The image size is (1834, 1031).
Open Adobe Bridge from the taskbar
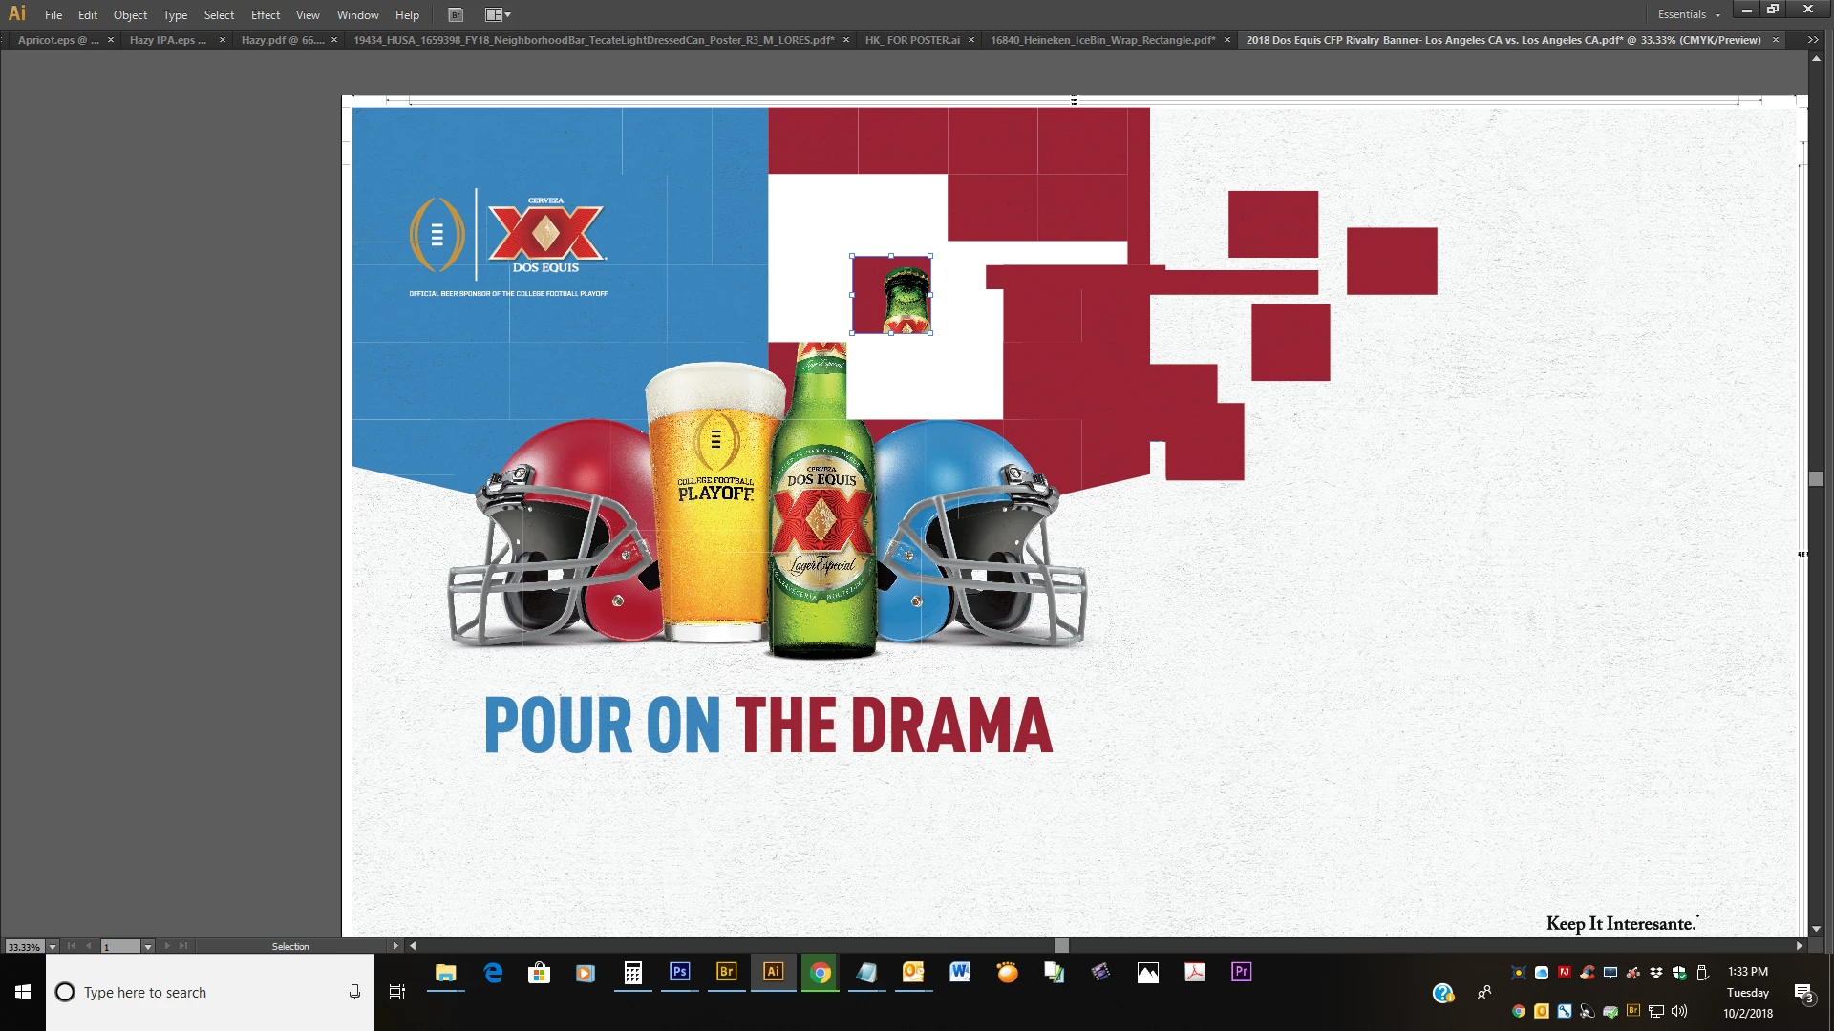(x=726, y=972)
